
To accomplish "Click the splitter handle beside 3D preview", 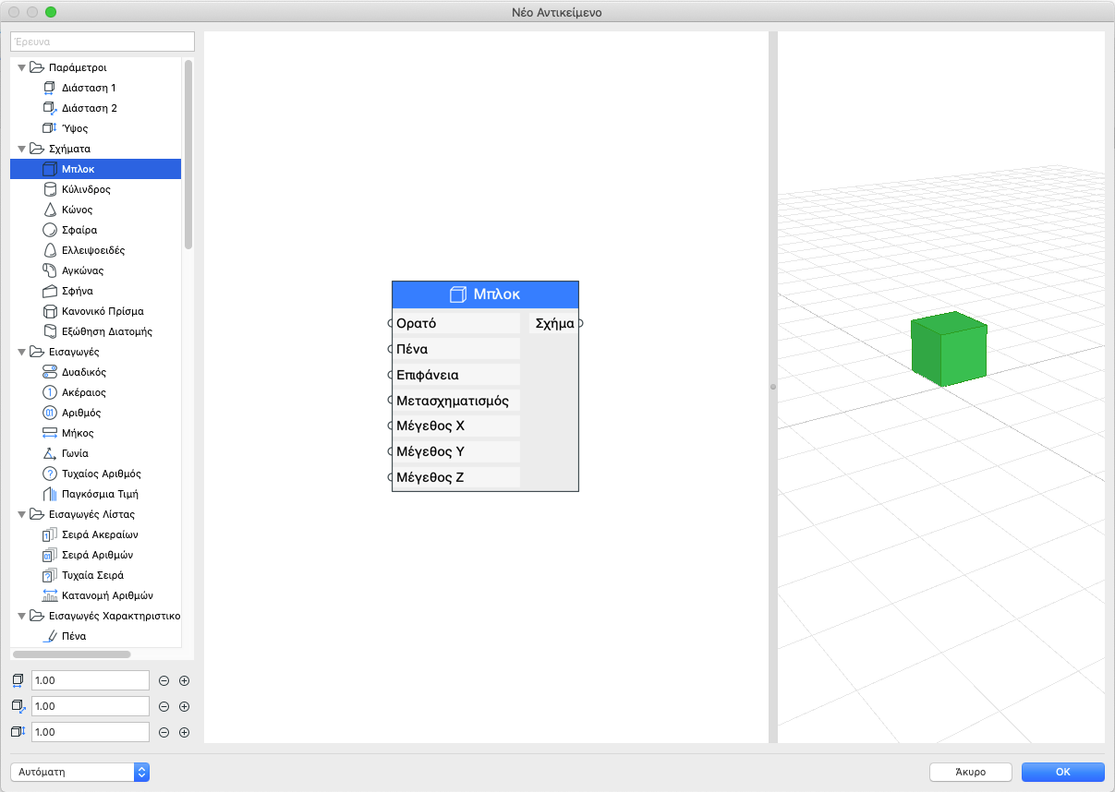I will click(773, 387).
